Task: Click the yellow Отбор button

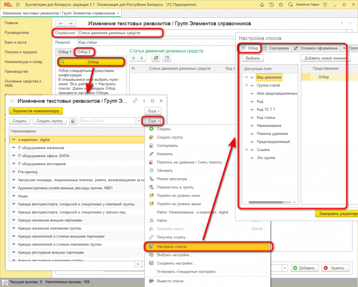Action: coord(91,62)
